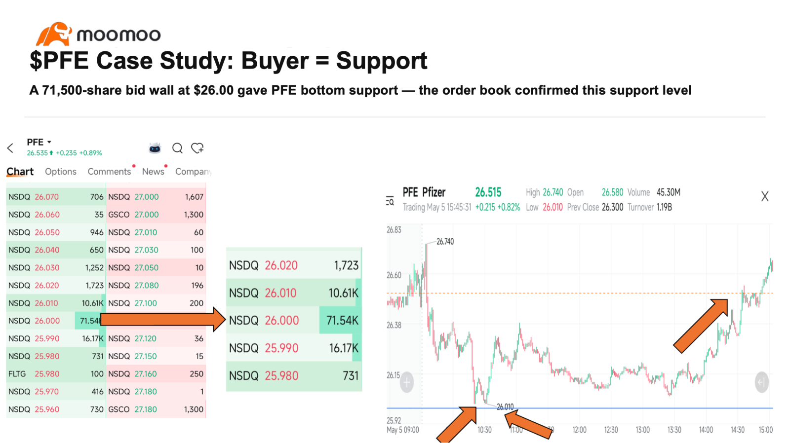
Task: Open the Comments tab
Action: 109,171
